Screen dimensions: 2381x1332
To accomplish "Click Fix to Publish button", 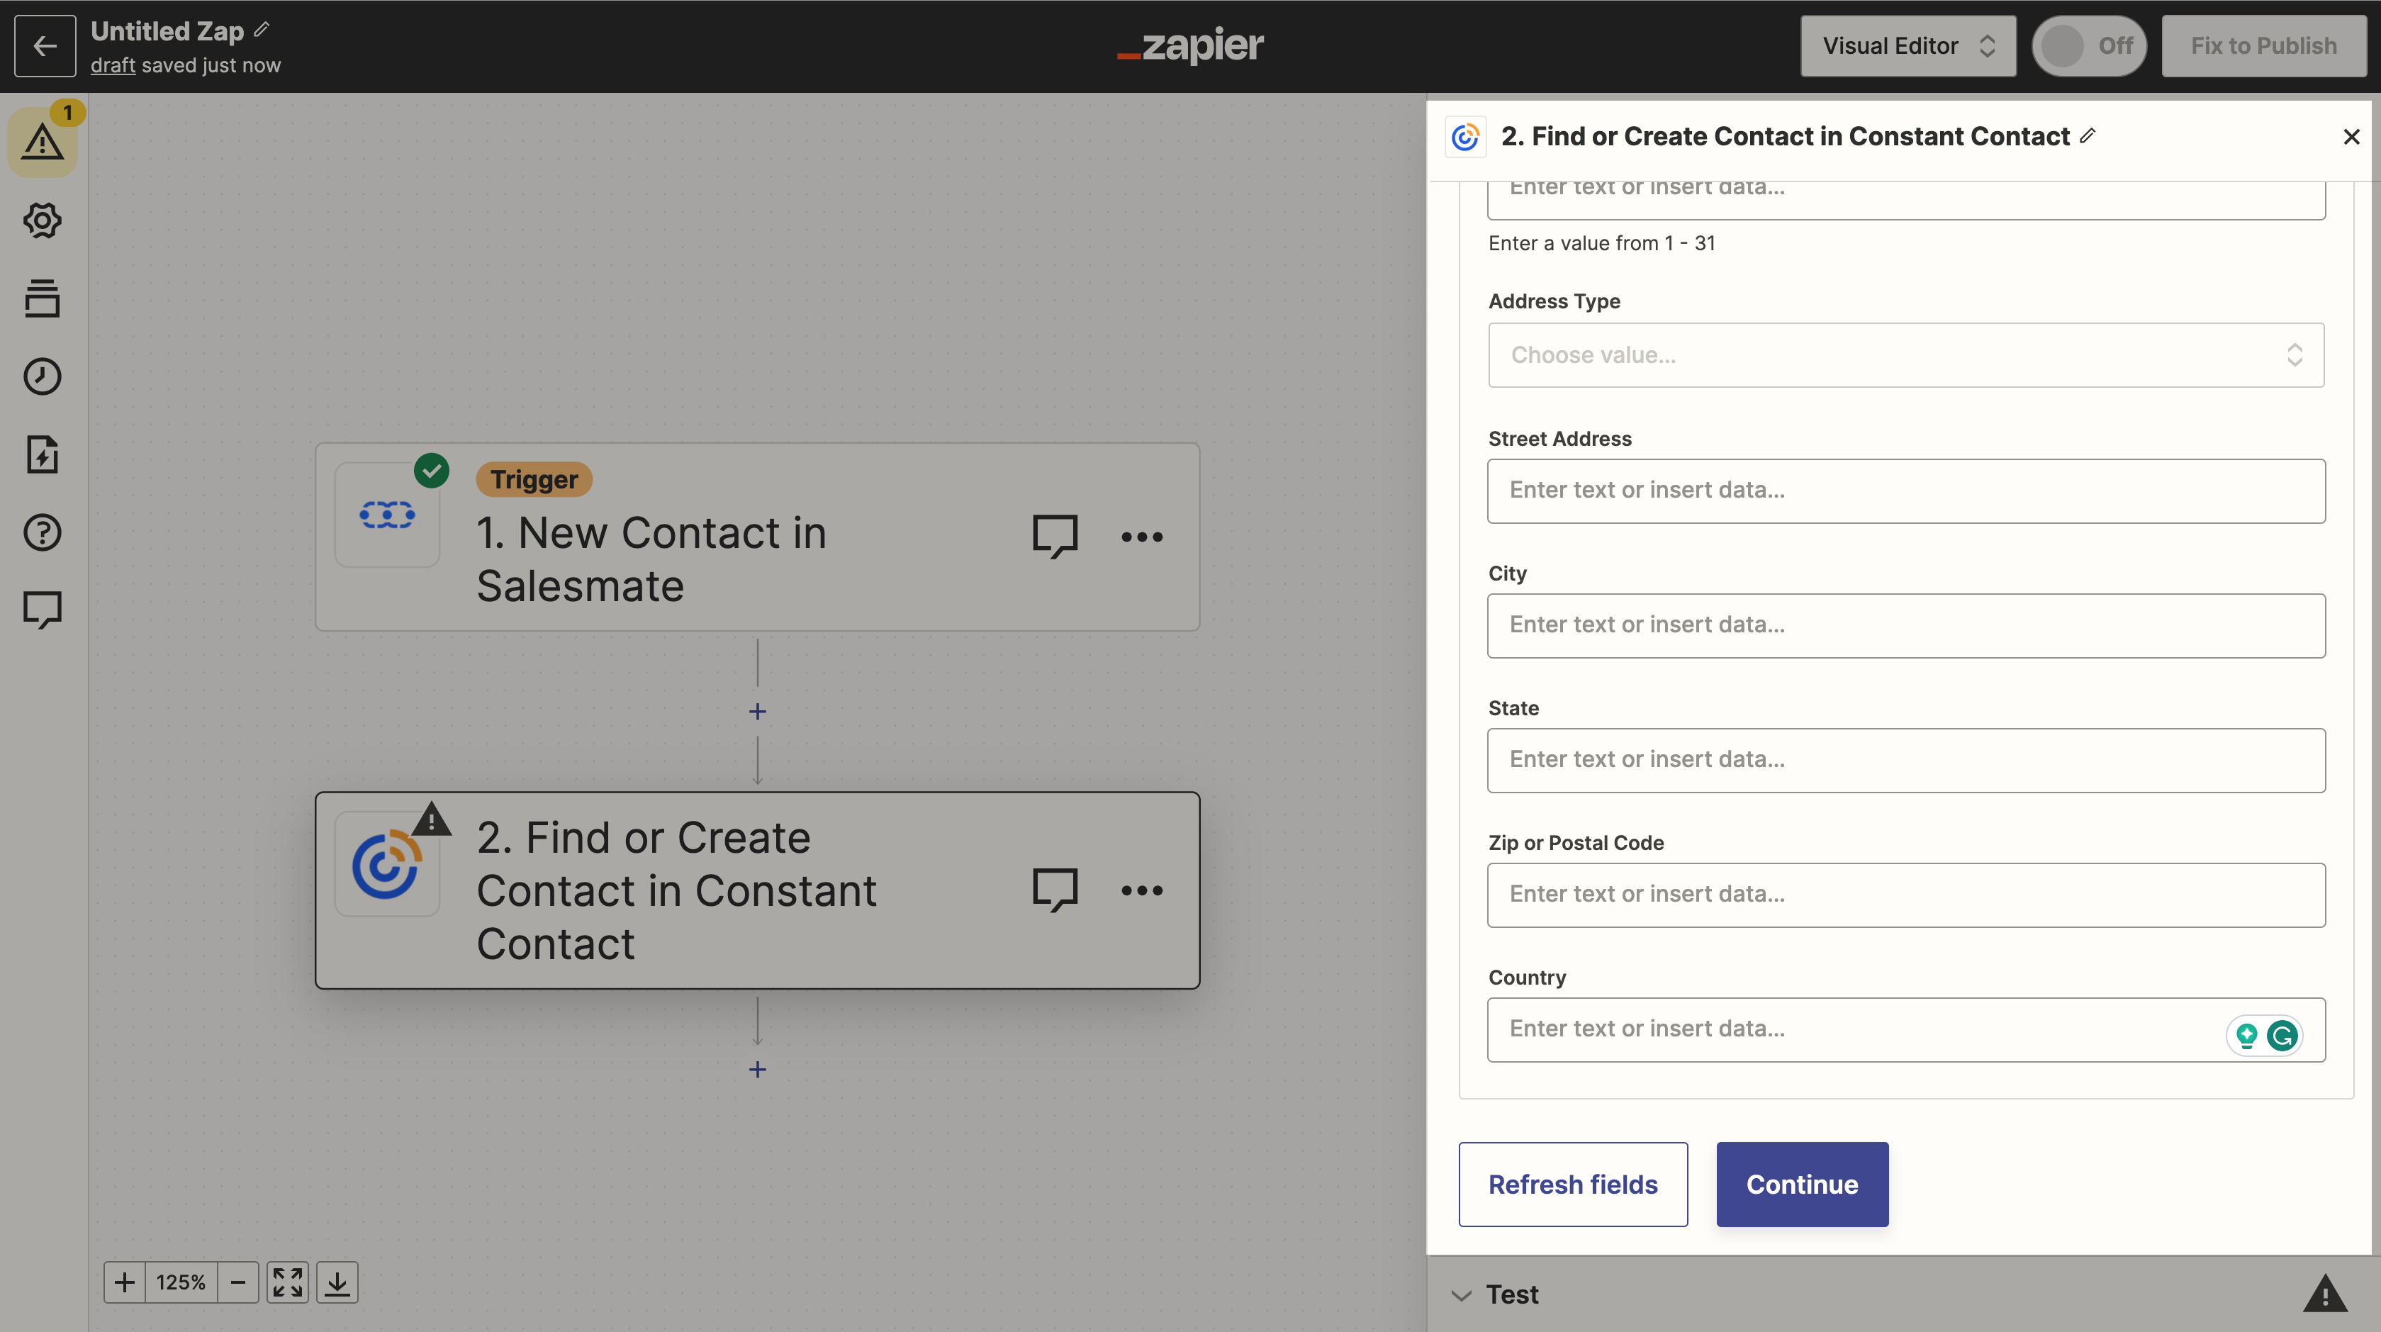I will [2263, 45].
